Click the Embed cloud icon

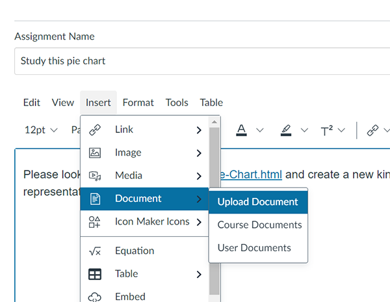click(x=95, y=297)
